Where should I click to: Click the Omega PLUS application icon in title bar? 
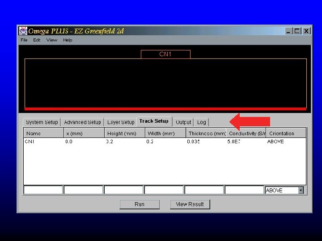(x=23, y=31)
